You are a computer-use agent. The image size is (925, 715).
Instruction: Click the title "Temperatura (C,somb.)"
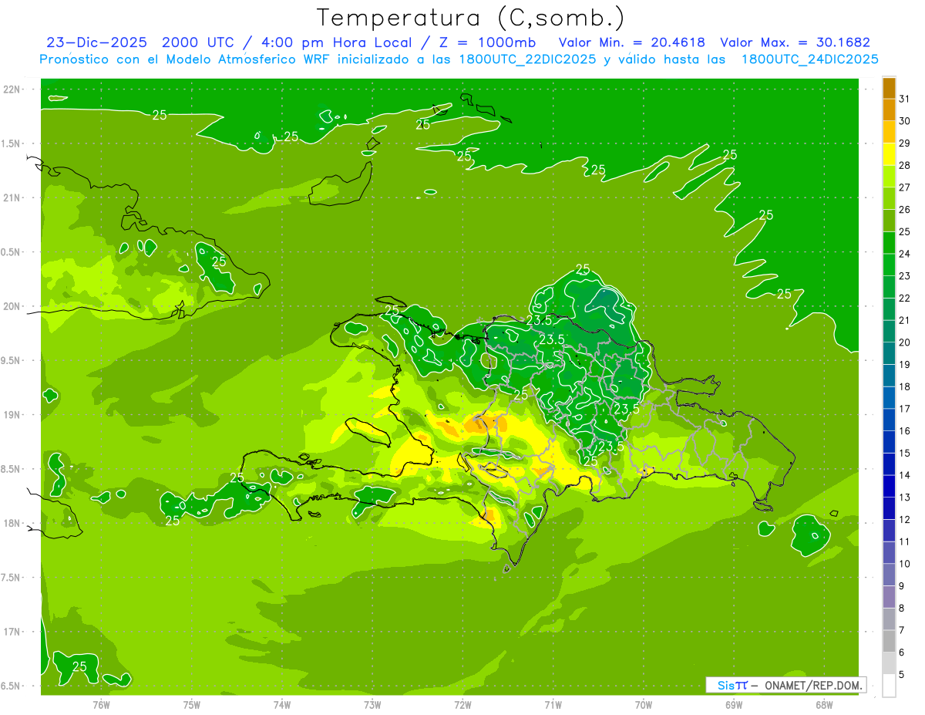point(471,17)
